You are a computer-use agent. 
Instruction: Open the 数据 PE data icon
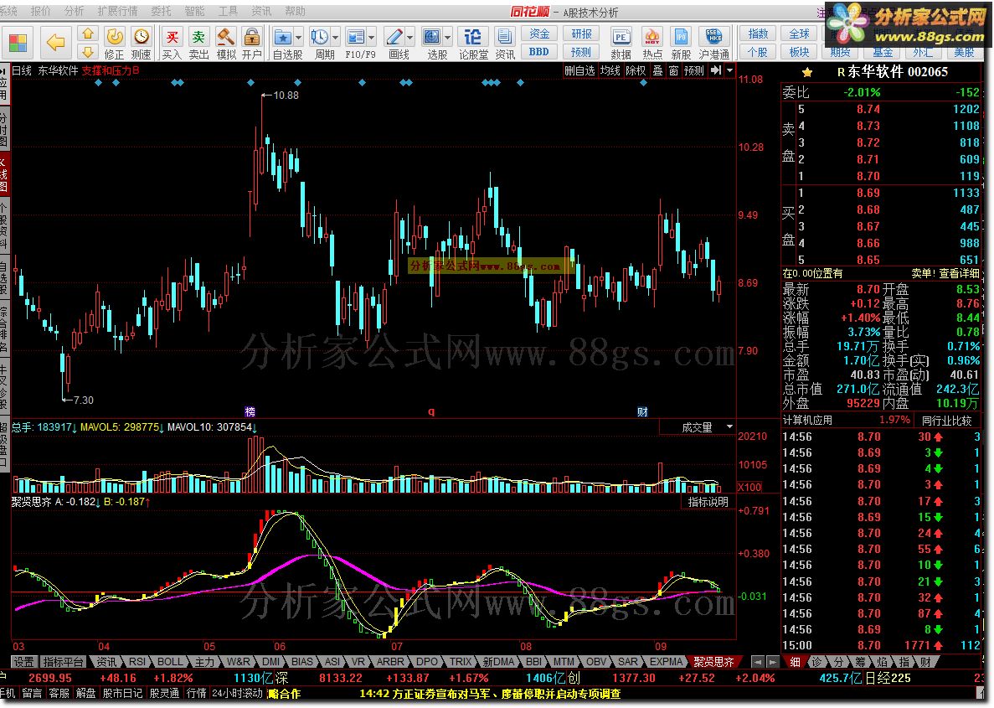pyautogui.click(x=621, y=43)
